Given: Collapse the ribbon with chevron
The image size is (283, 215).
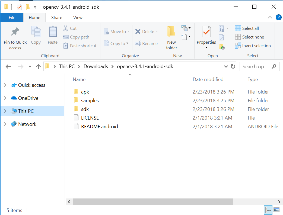Looking at the screenshot, I should (x=270, y=18).
